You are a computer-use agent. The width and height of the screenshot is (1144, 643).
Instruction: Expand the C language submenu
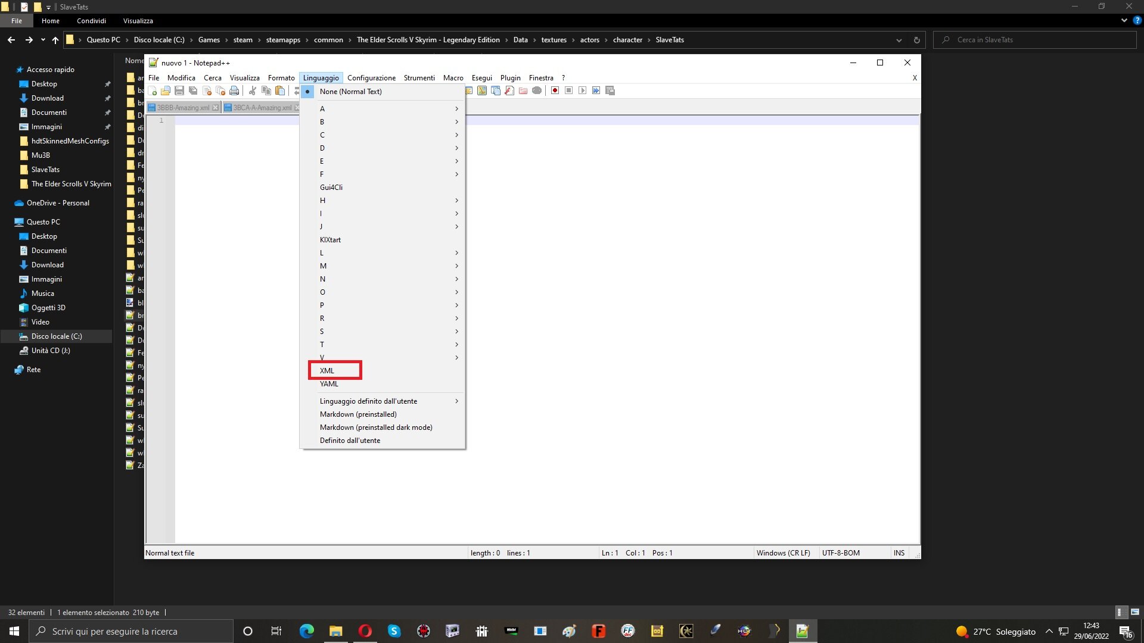point(383,135)
